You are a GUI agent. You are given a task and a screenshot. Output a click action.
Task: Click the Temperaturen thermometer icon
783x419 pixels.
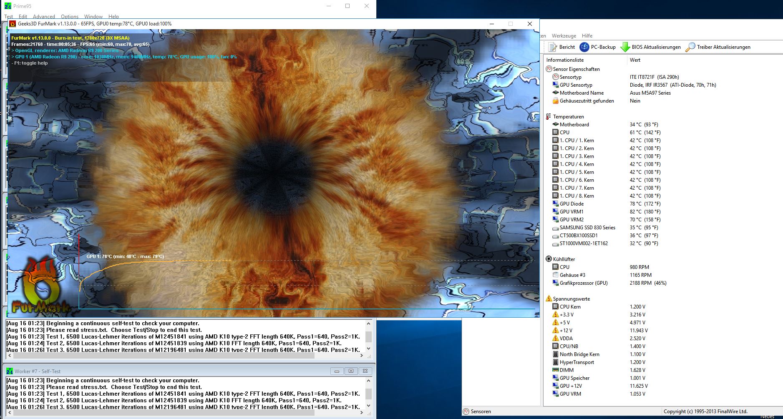pos(549,117)
